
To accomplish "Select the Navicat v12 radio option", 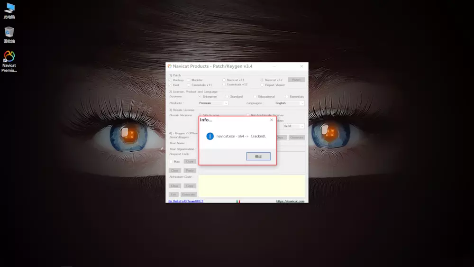I will [262, 80].
